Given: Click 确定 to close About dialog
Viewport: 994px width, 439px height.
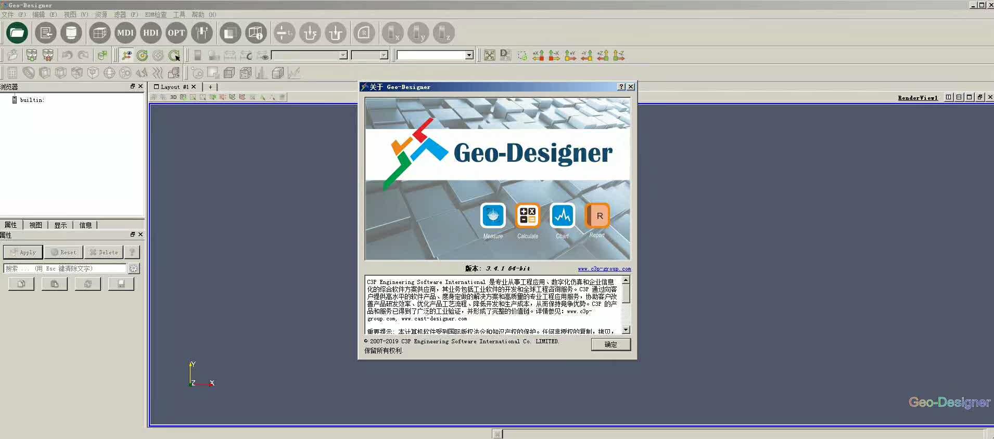Looking at the screenshot, I should point(610,344).
